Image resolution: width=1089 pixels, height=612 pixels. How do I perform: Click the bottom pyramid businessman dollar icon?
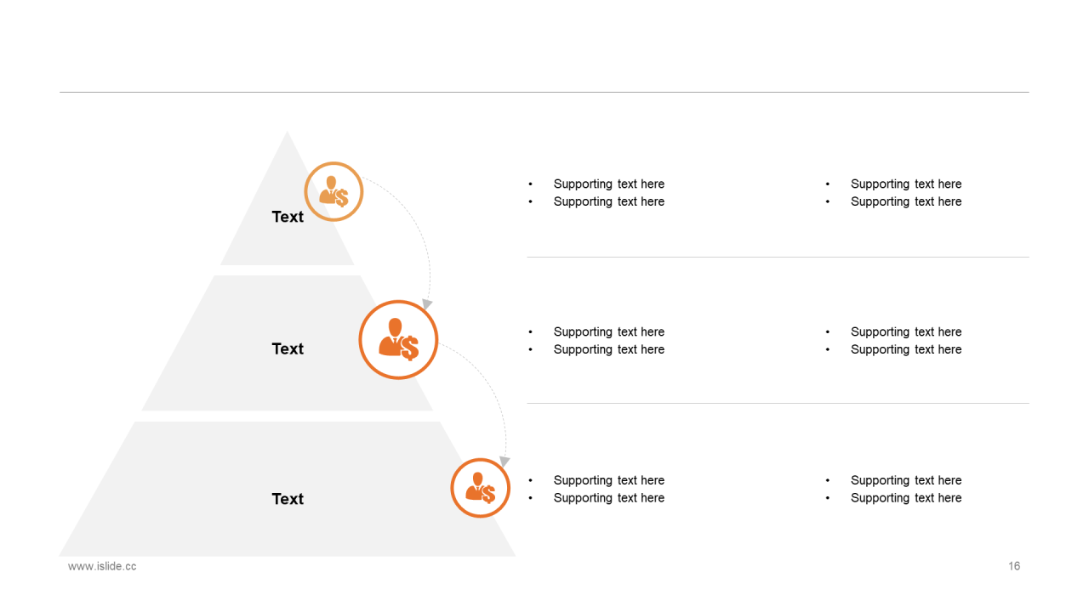pos(480,488)
